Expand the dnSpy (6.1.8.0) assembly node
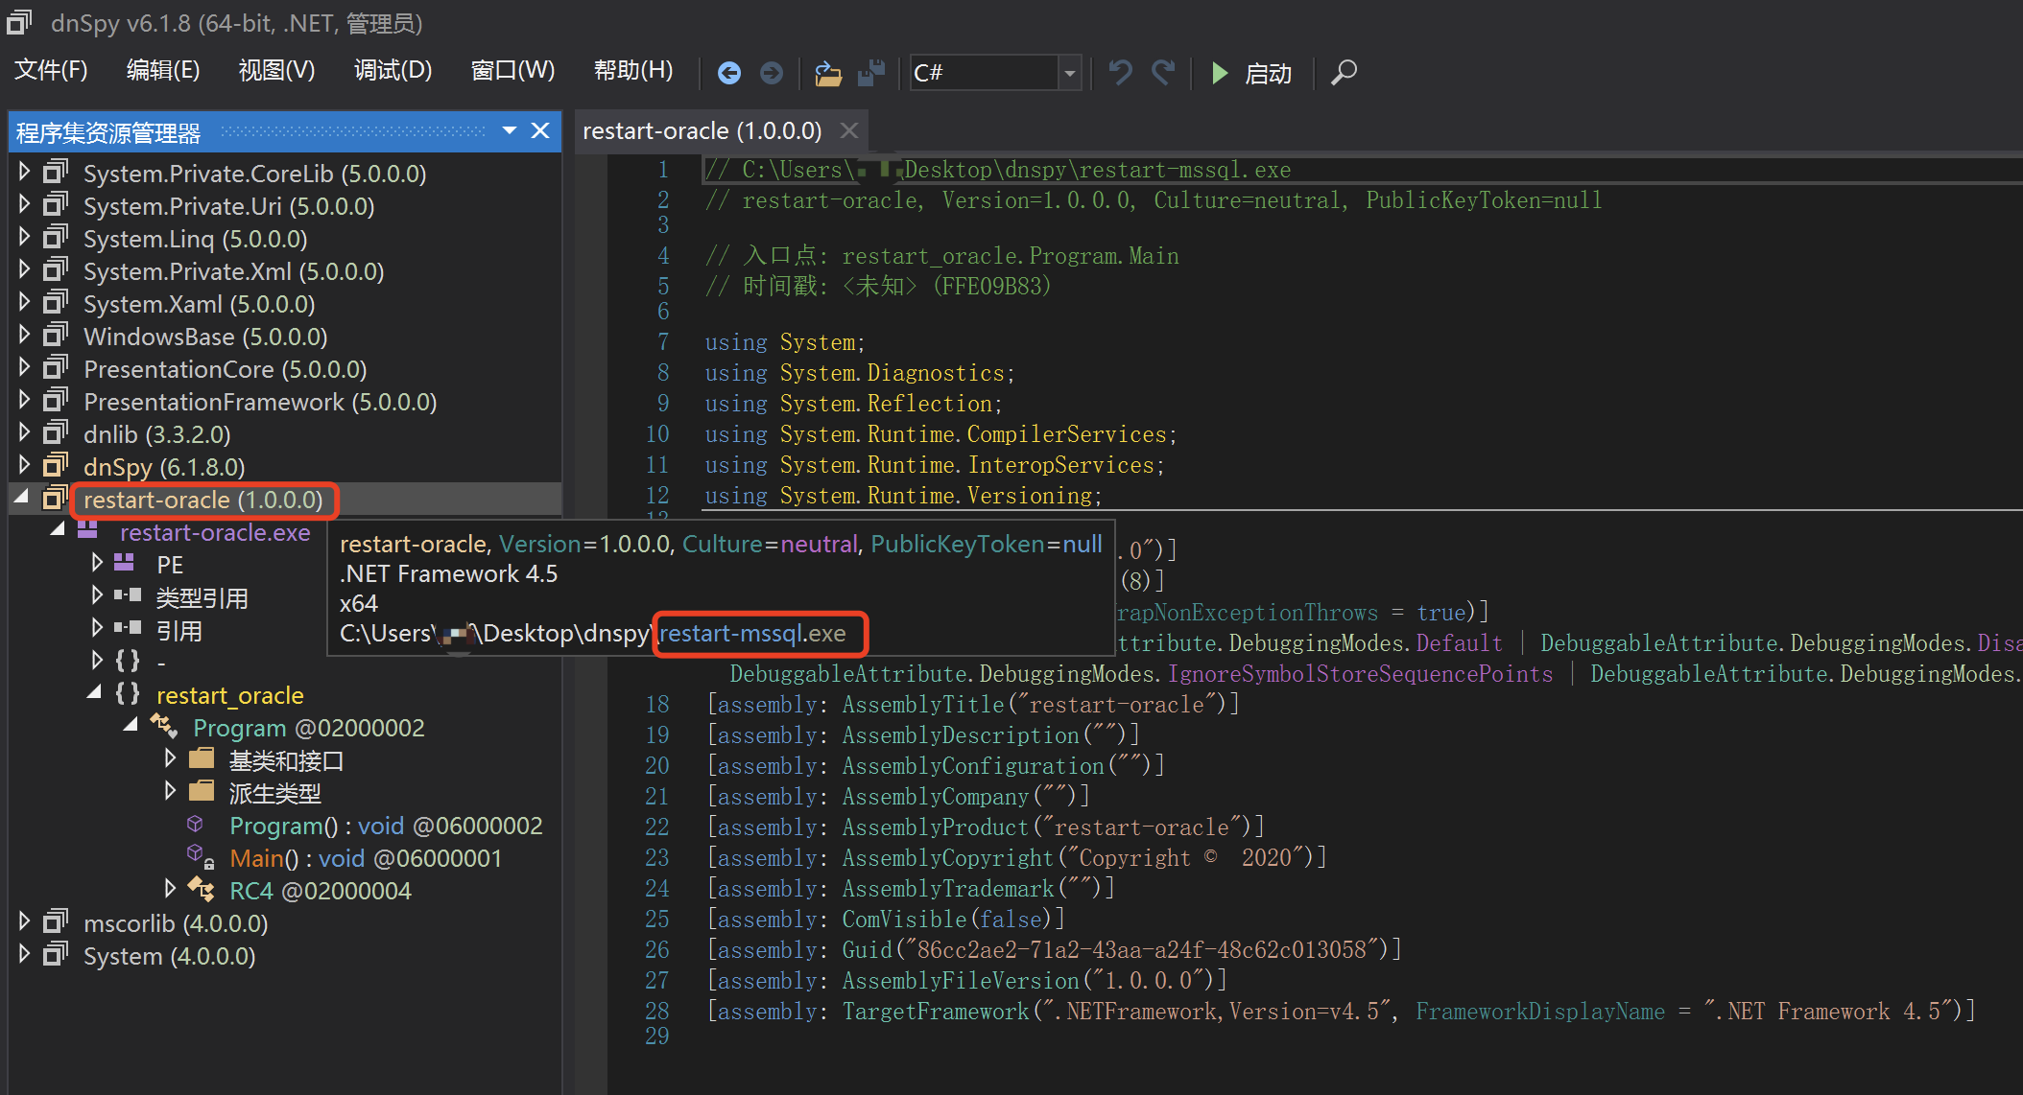 [25, 466]
